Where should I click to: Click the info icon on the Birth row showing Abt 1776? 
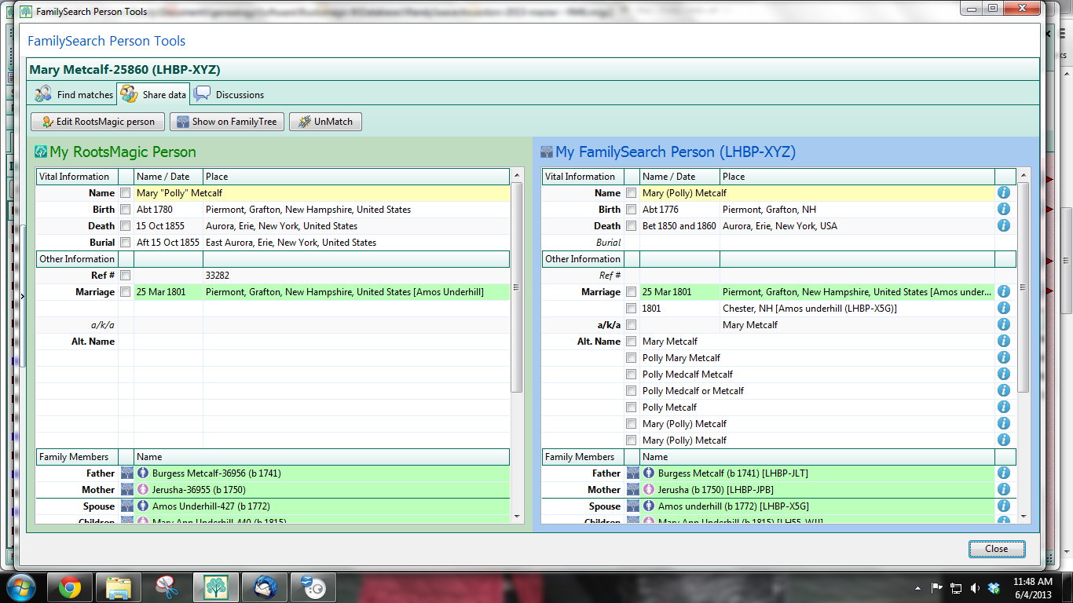(x=1004, y=209)
